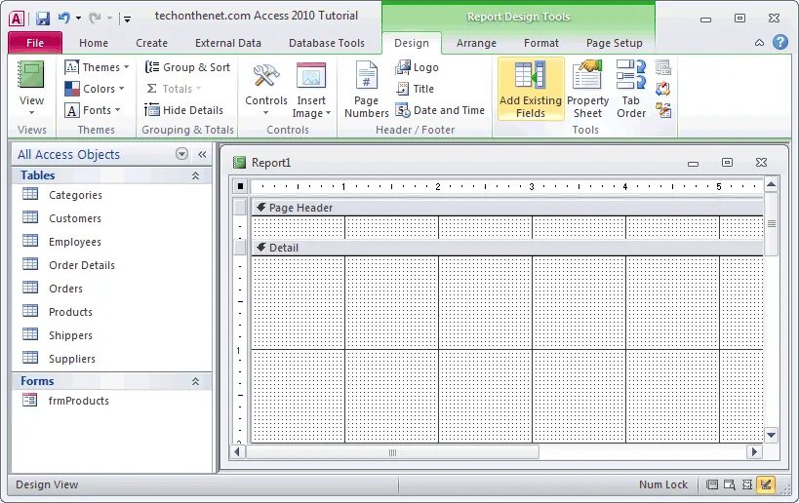Click the Save icon in quick access toolbar

(x=43, y=19)
